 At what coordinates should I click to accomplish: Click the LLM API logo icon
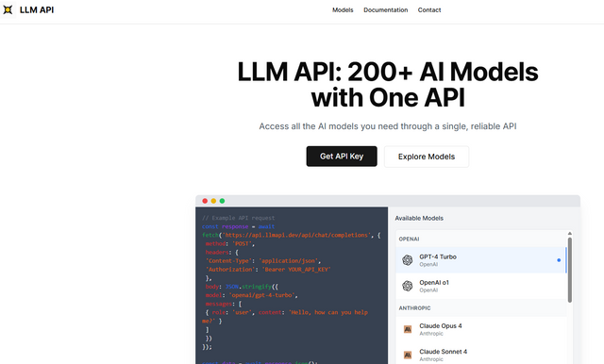click(8, 9)
